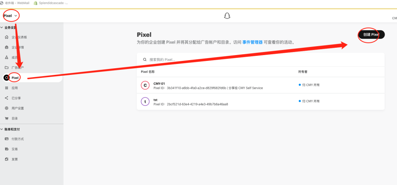Screen dimensions: 397x185
Task: Click the gear icon beside 用户设置
Action: coord(7,108)
